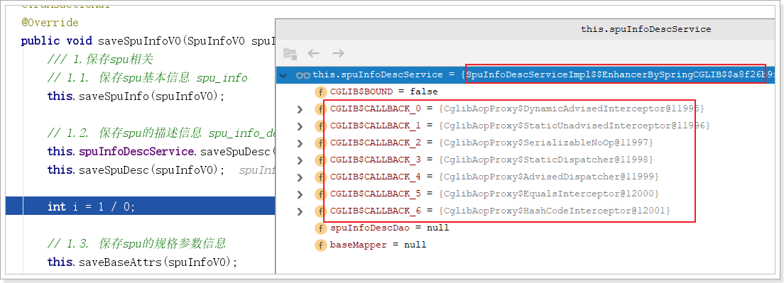Click the comment 1.保存spu相关
Image resolution: width=784 pixels, height=283 pixels.
tap(100, 60)
